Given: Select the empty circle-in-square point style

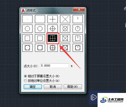Looking at the screenshot, I should click(40, 48).
